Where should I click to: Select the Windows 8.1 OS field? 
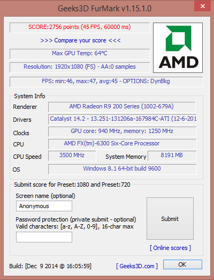(x=123, y=169)
